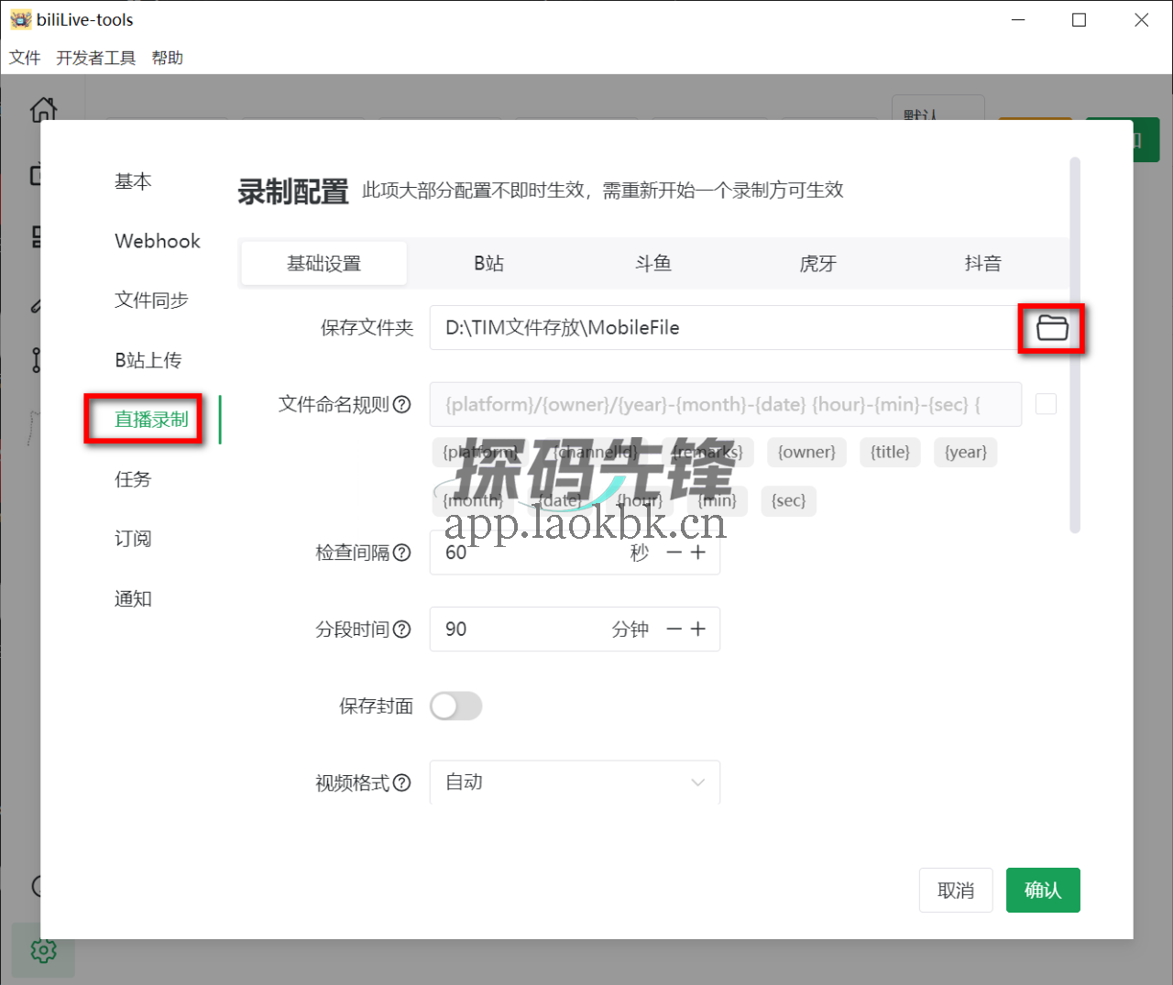Insert the {year} naming tag
The width and height of the screenshot is (1173, 985).
[x=966, y=452]
